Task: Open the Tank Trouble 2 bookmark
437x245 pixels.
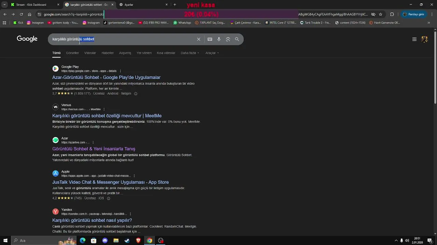Action: point(315,23)
